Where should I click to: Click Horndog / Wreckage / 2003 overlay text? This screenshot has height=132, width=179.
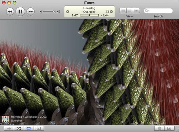pyautogui.click(x=29, y=117)
